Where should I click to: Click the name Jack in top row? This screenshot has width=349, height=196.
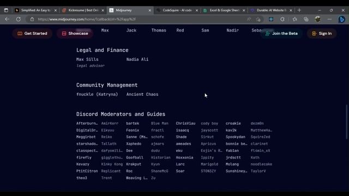coord(131,30)
